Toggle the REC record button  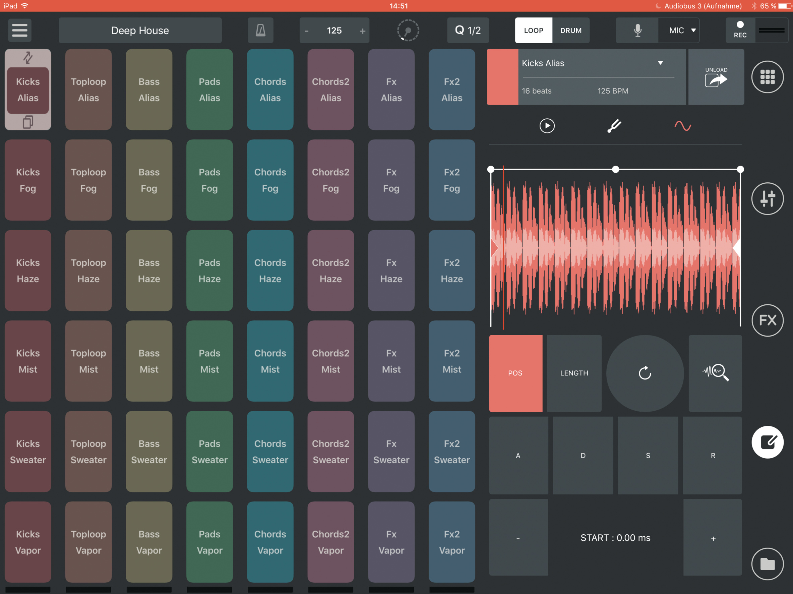[x=740, y=30]
